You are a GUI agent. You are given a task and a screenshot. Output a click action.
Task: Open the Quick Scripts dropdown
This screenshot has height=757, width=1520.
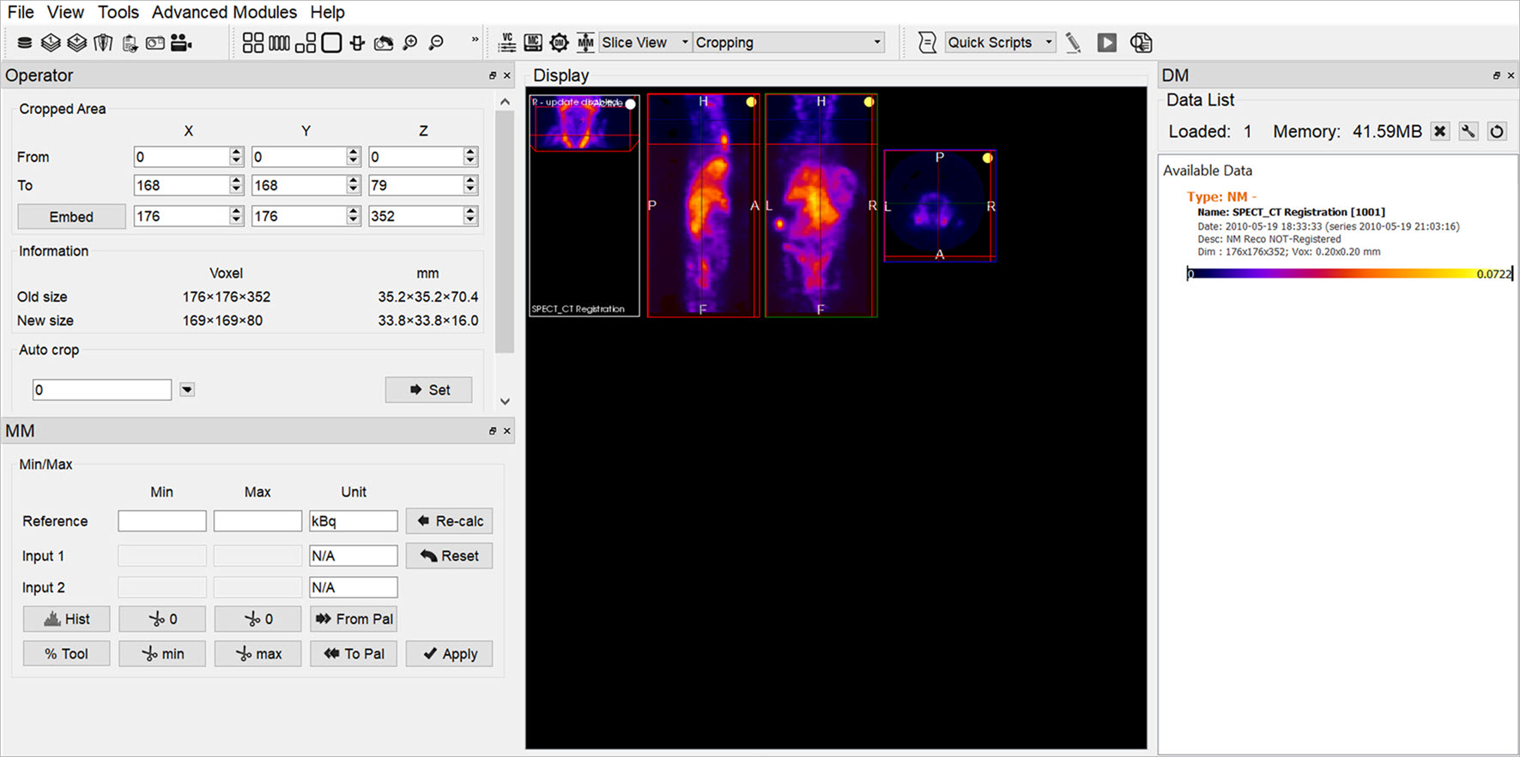click(x=1000, y=43)
